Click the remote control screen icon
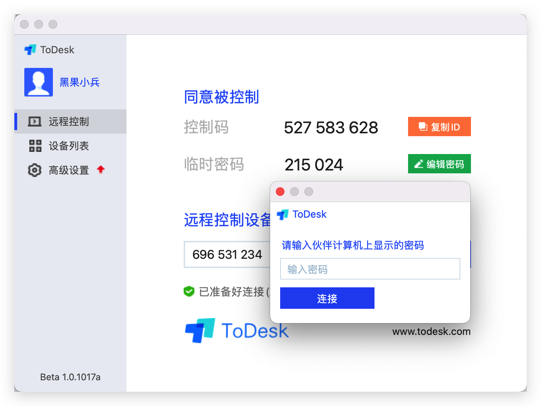 coord(35,122)
